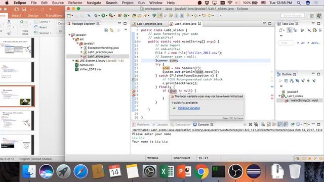Collapse the src folder in Package Explorer
324x182 pixels.
click(x=73, y=39)
